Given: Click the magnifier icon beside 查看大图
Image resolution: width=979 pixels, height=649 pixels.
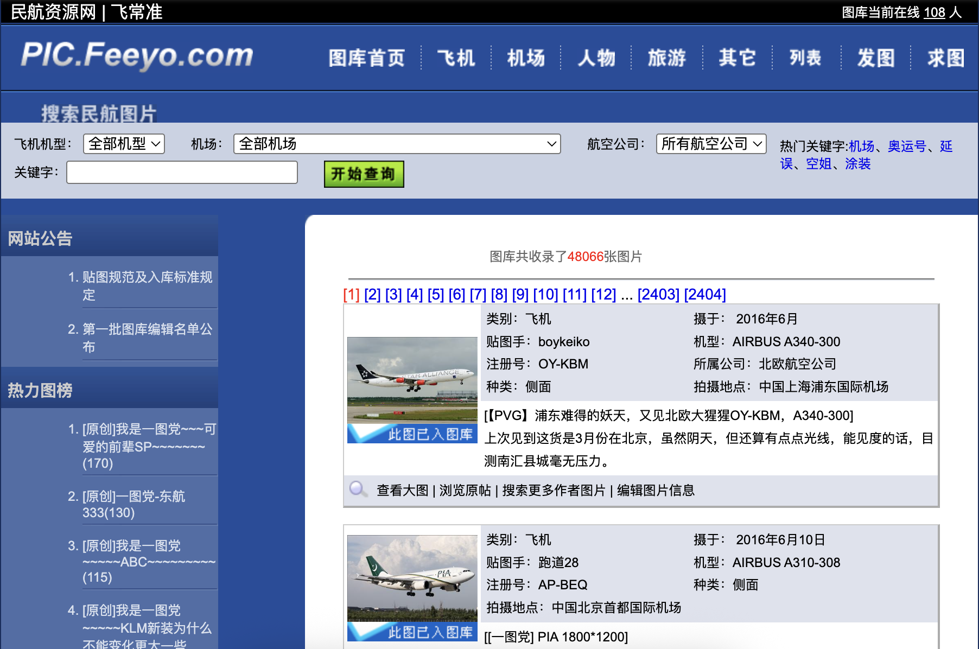Looking at the screenshot, I should (x=358, y=489).
